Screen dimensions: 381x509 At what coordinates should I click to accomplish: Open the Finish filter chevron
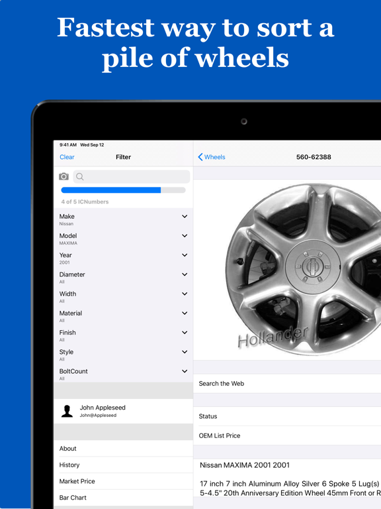coord(185,333)
